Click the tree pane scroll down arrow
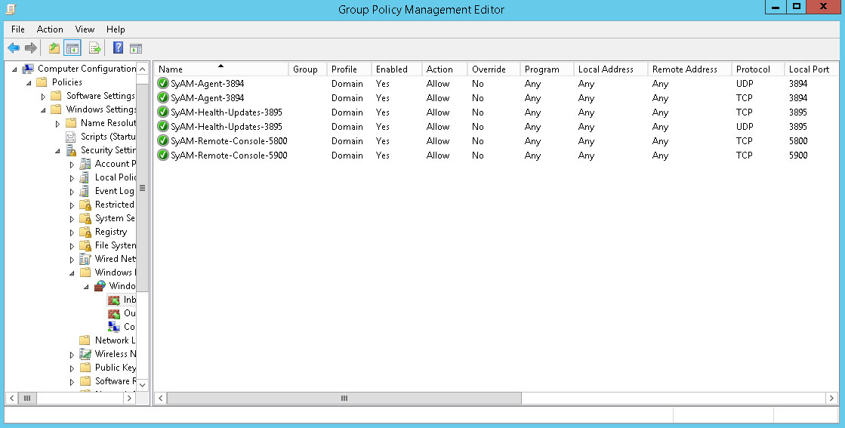 142,384
